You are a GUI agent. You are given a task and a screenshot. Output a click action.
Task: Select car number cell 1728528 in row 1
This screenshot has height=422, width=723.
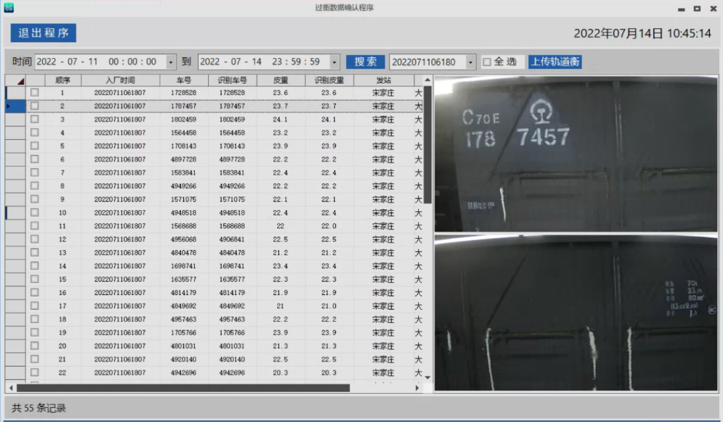[x=183, y=92]
